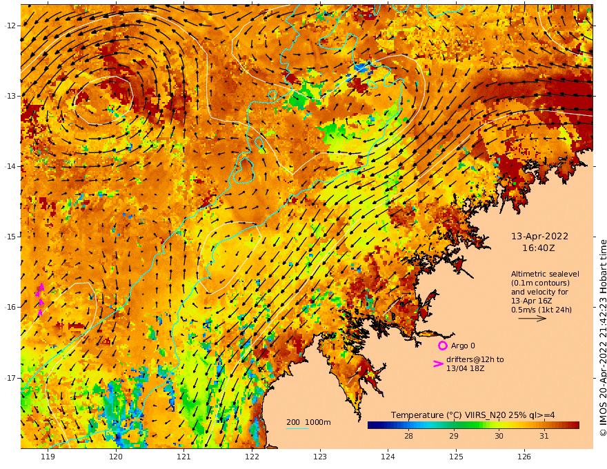Screen dimensions: 607x469
Task: Click latitude axis label -14
Action: (x=10, y=166)
